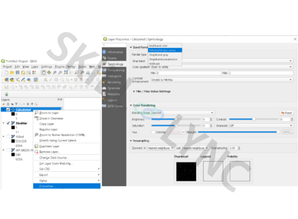Click the Contrast slider handle
Viewport: 298px width, 219px height.
point(254,119)
